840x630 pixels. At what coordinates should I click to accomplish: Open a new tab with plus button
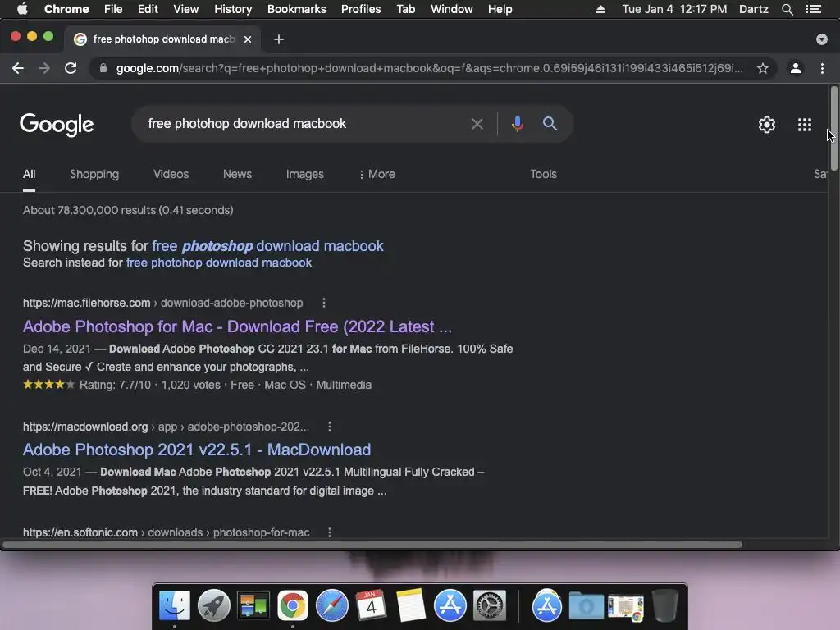279,39
